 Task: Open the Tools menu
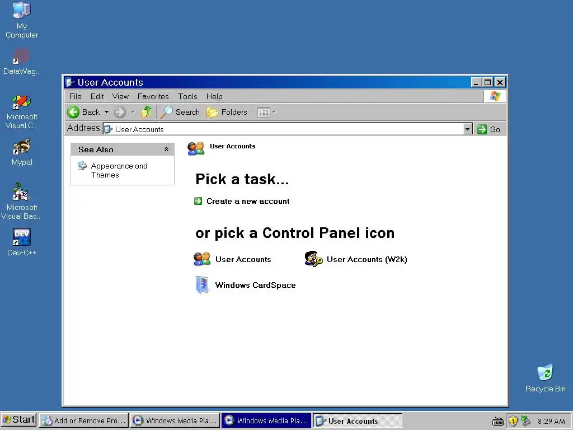click(187, 96)
